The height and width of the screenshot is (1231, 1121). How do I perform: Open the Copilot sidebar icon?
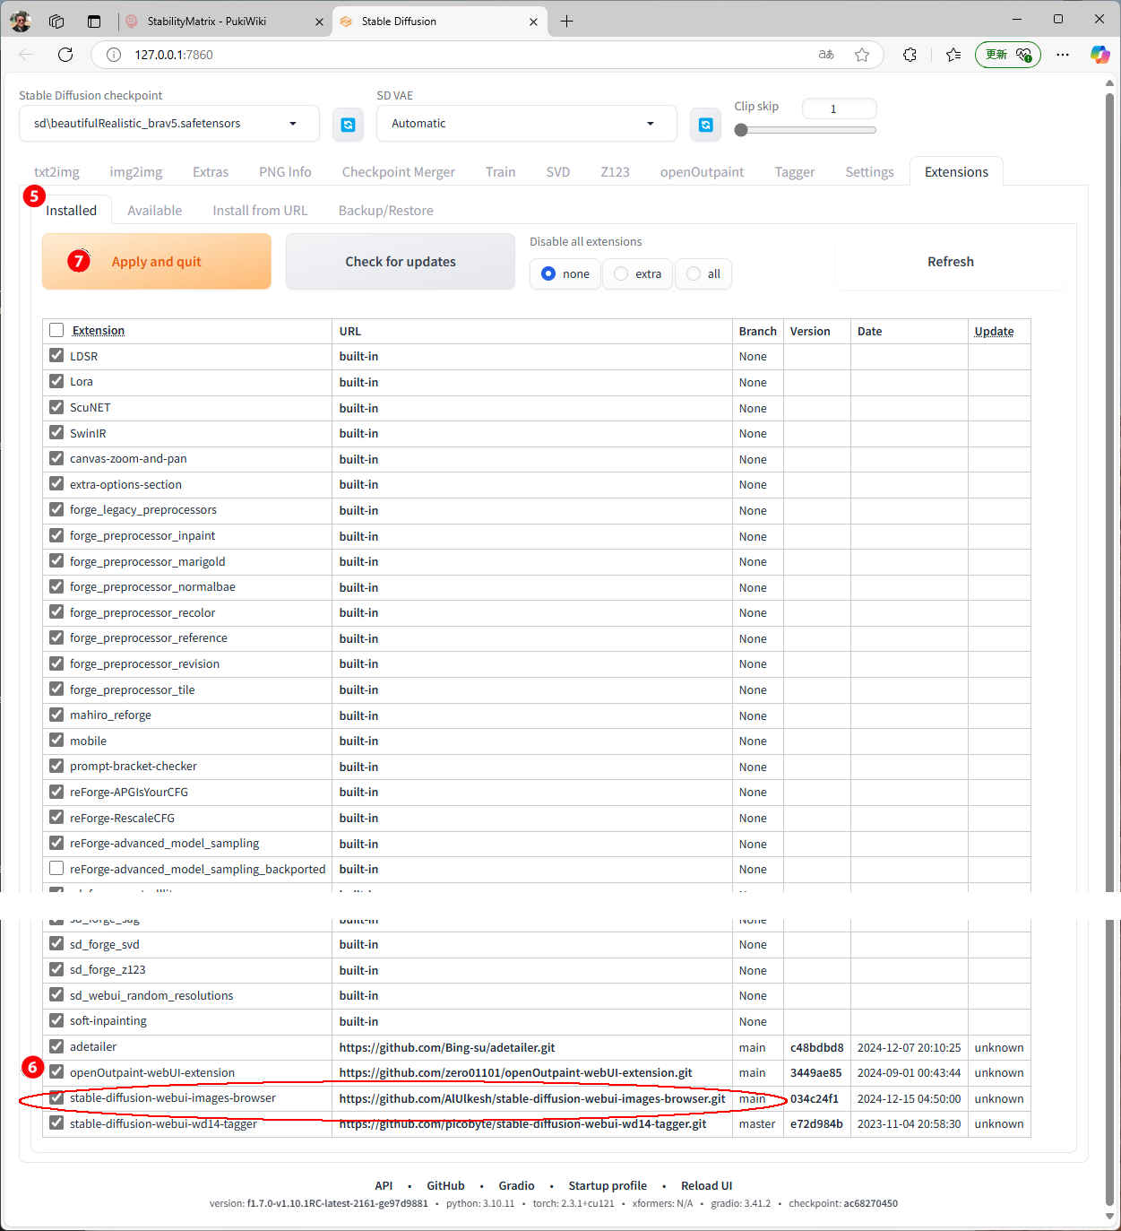click(x=1099, y=55)
